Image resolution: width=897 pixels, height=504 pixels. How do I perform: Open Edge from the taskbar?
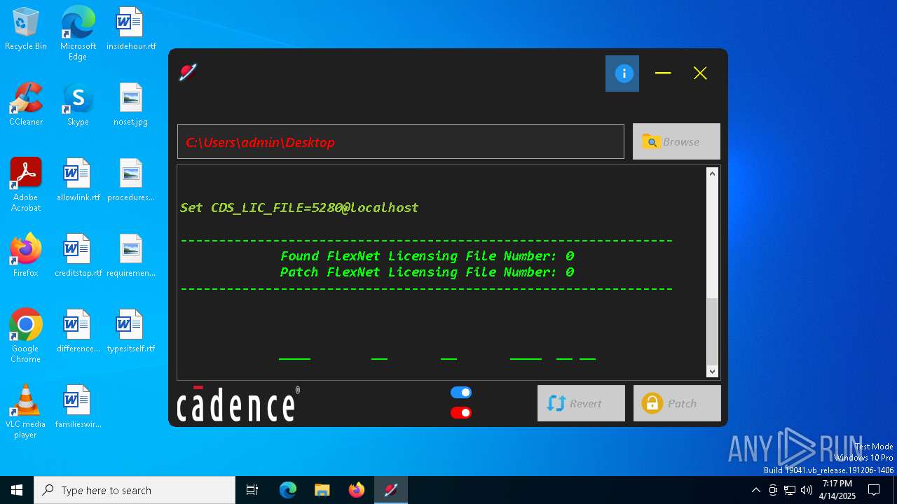(x=288, y=490)
